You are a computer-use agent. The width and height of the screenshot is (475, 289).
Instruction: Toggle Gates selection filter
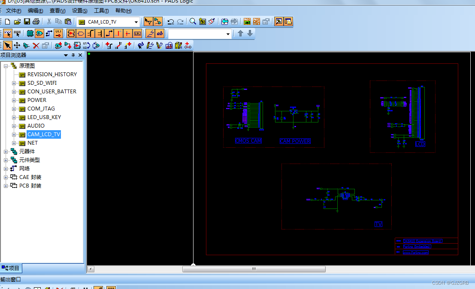pos(39,33)
